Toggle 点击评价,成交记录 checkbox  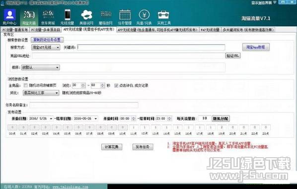(x=116, y=86)
